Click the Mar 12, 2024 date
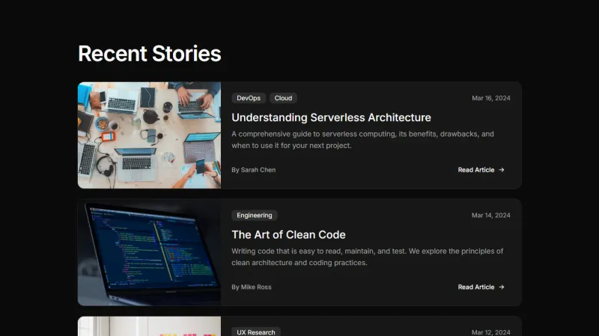 (490, 332)
